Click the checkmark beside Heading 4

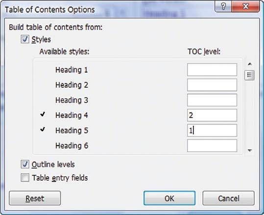[43, 115]
